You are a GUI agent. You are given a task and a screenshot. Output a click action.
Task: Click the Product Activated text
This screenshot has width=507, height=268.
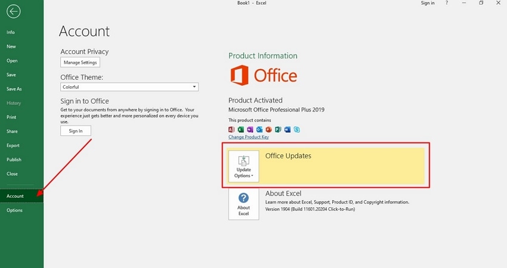[x=255, y=101]
